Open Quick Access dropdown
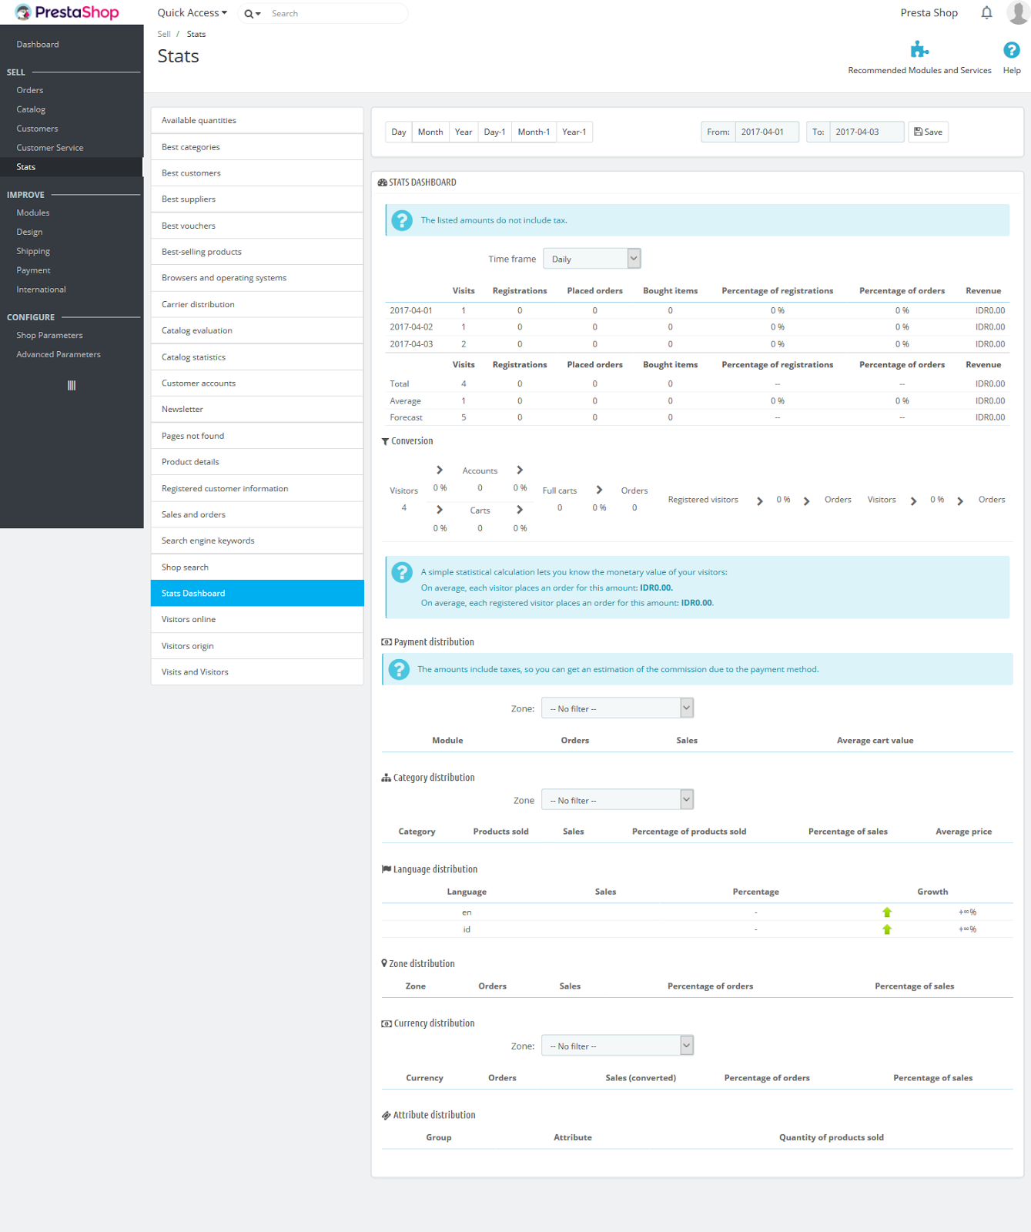Image resolution: width=1031 pixels, height=1232 pixels. tap(192, 13)
